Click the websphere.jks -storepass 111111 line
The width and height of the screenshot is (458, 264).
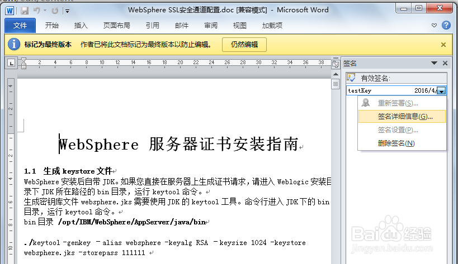(84, 253)
